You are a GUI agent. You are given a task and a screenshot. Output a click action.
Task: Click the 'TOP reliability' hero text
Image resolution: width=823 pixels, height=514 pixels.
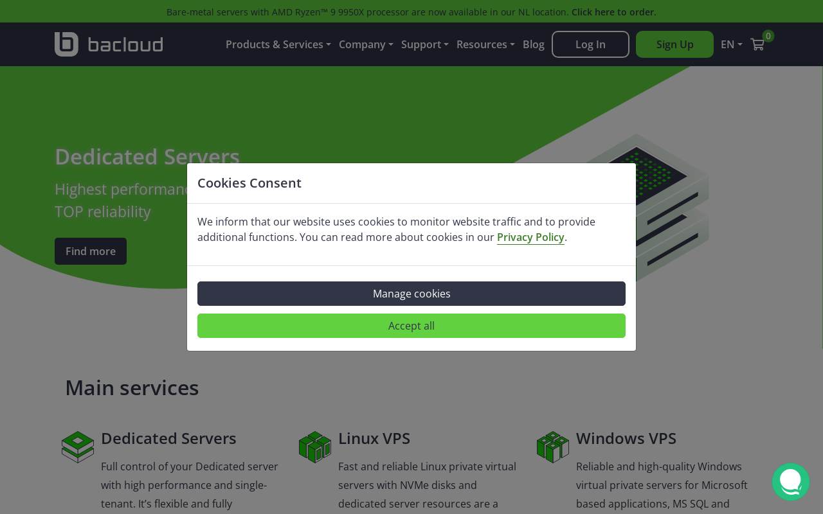tap(103, 211)
